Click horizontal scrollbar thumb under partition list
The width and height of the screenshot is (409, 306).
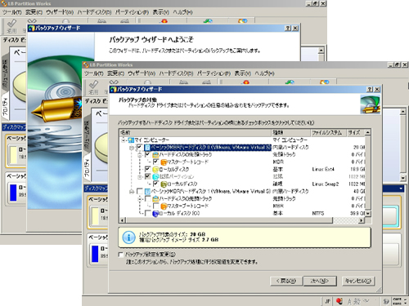tap(229, 220)
